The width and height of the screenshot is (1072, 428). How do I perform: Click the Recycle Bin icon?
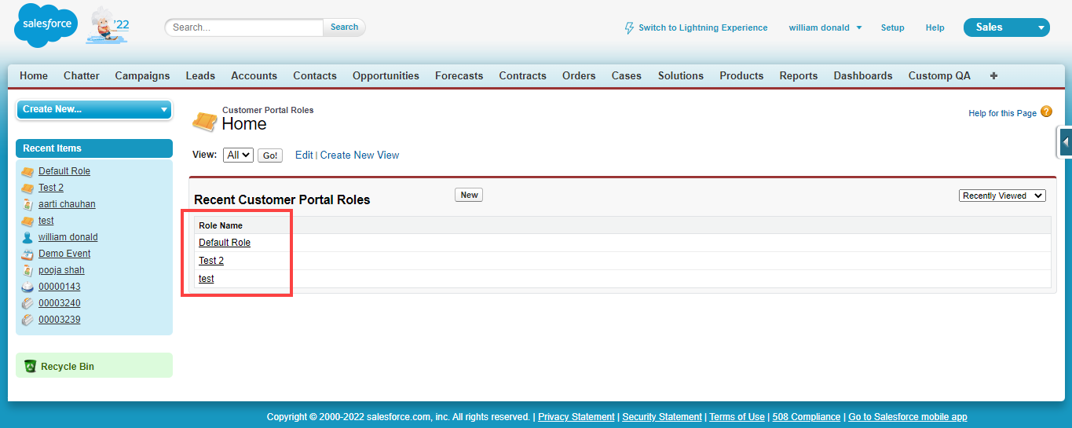[30, 366]
